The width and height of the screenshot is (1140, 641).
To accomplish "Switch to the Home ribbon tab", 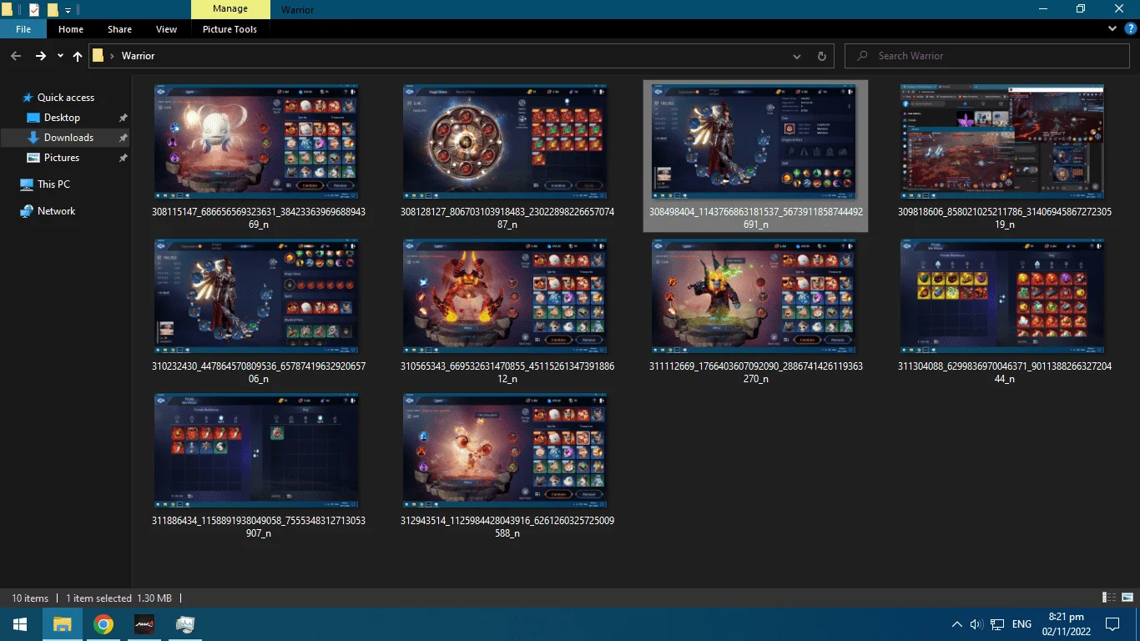I will [x=71, y=29].
